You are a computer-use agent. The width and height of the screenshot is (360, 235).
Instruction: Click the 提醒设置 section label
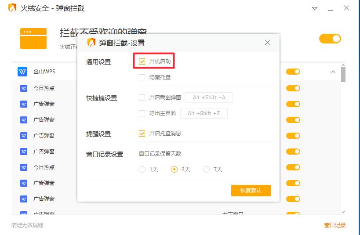tap(98, 134)
